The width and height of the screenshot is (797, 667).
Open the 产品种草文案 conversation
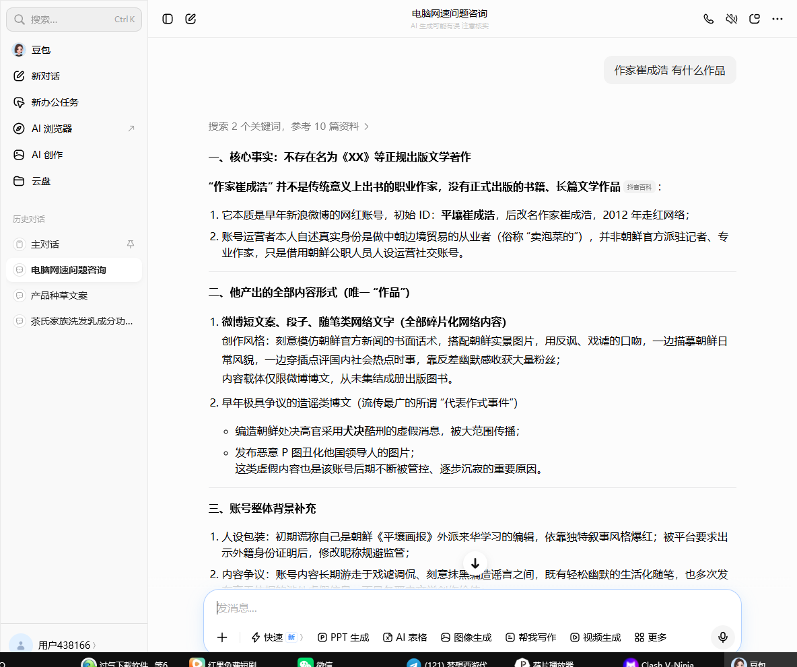[74, 295]
